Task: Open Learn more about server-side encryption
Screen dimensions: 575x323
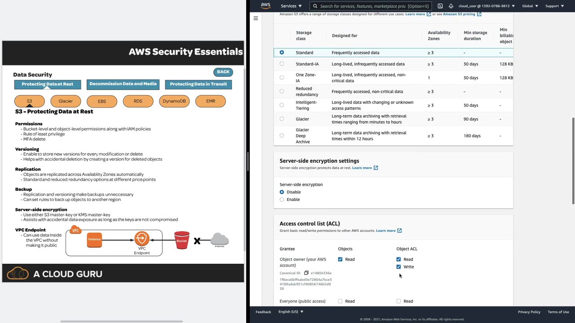Action: point(362,168)
